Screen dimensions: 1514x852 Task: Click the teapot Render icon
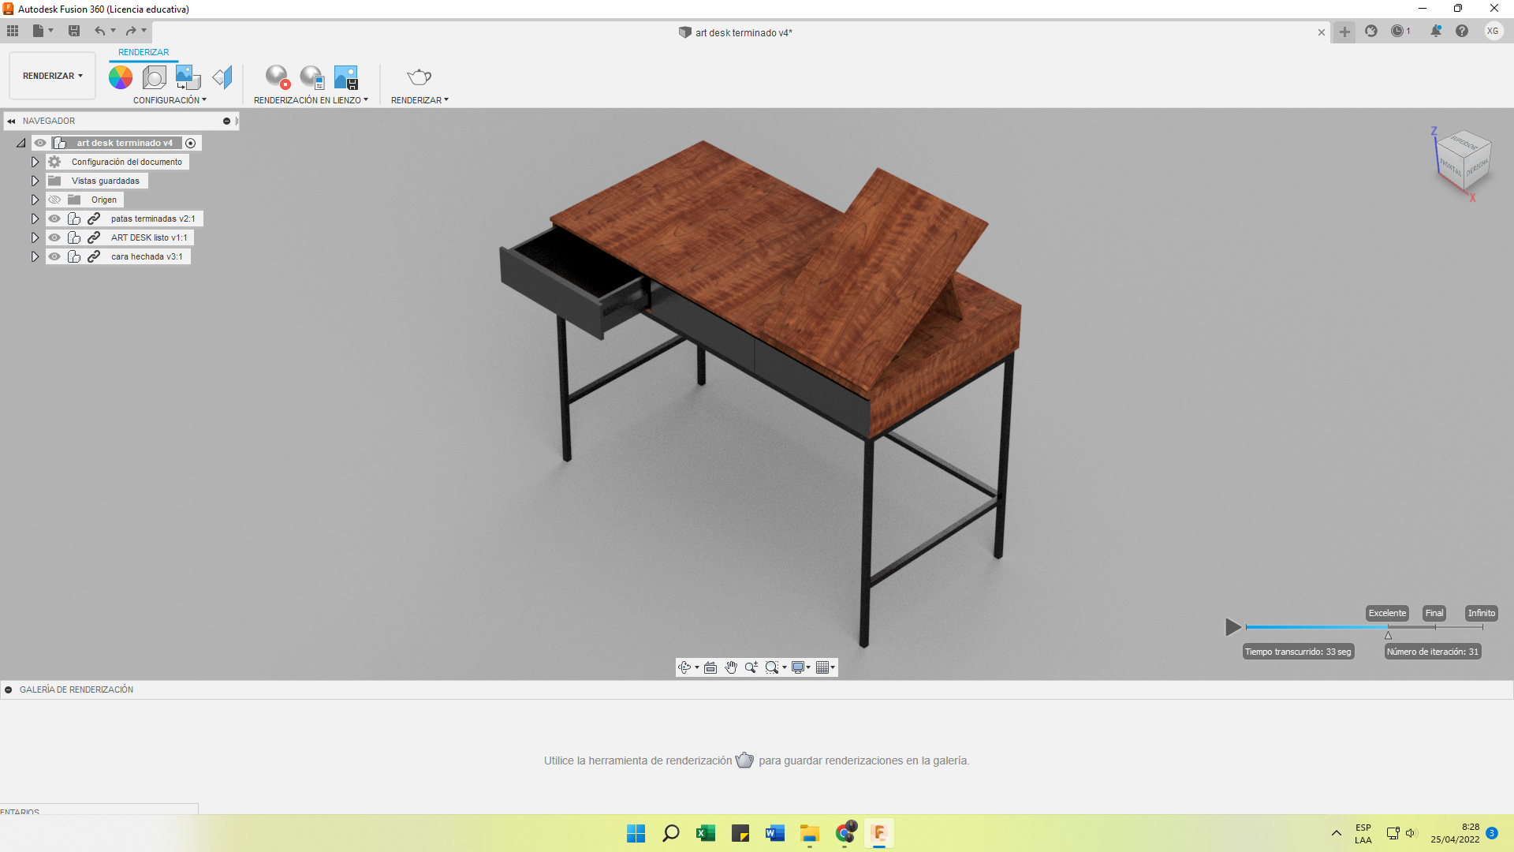419,77
